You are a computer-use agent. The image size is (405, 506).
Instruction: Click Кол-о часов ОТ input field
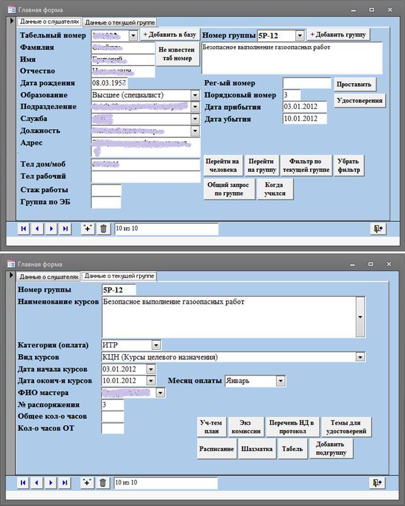coord(113,428)
